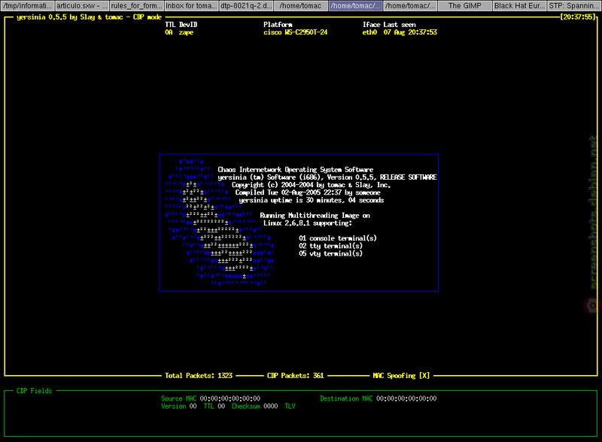Click the '05 vty terminal(s)' line
602x442 pixels.
330,253
